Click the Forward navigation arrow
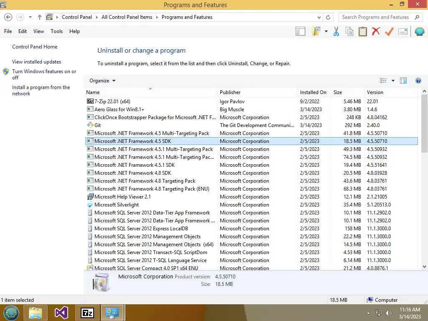Image resolution: width=428 pixels, height=321 pixels. (x=20, y=17)
